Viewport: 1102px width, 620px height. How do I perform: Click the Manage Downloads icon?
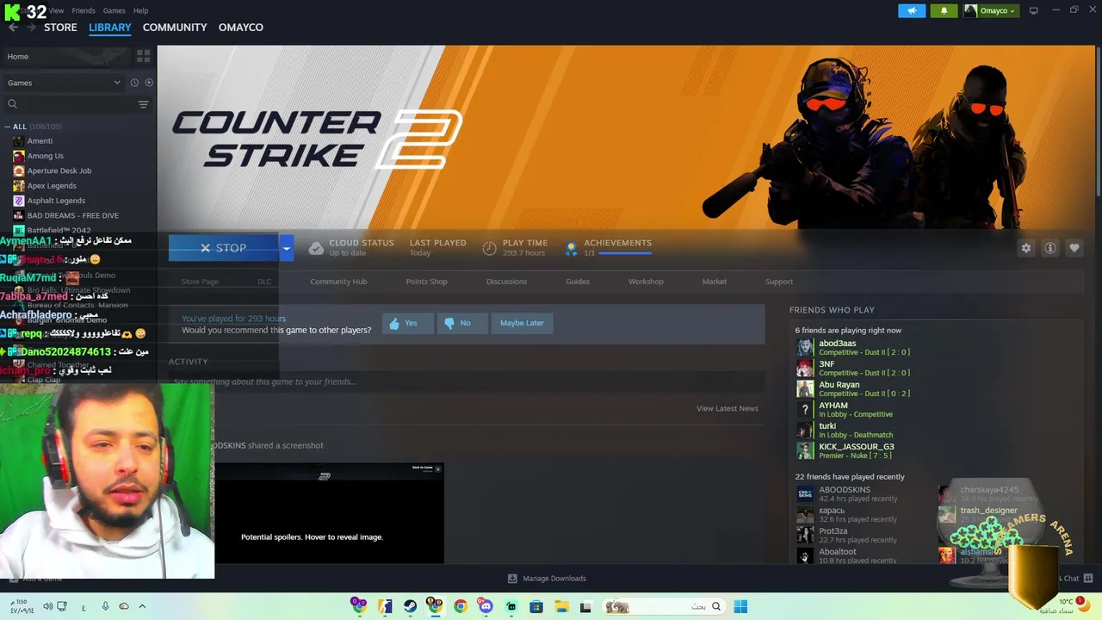click(512, 579)
